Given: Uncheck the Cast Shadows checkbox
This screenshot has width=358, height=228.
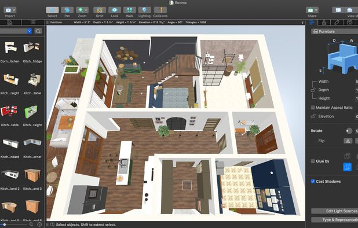Looking at the screenshot, I should click(313, 181).
